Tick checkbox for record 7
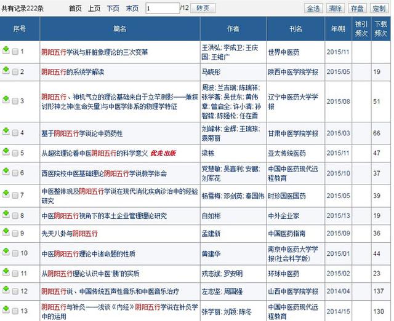 click(x=15, y=196)
